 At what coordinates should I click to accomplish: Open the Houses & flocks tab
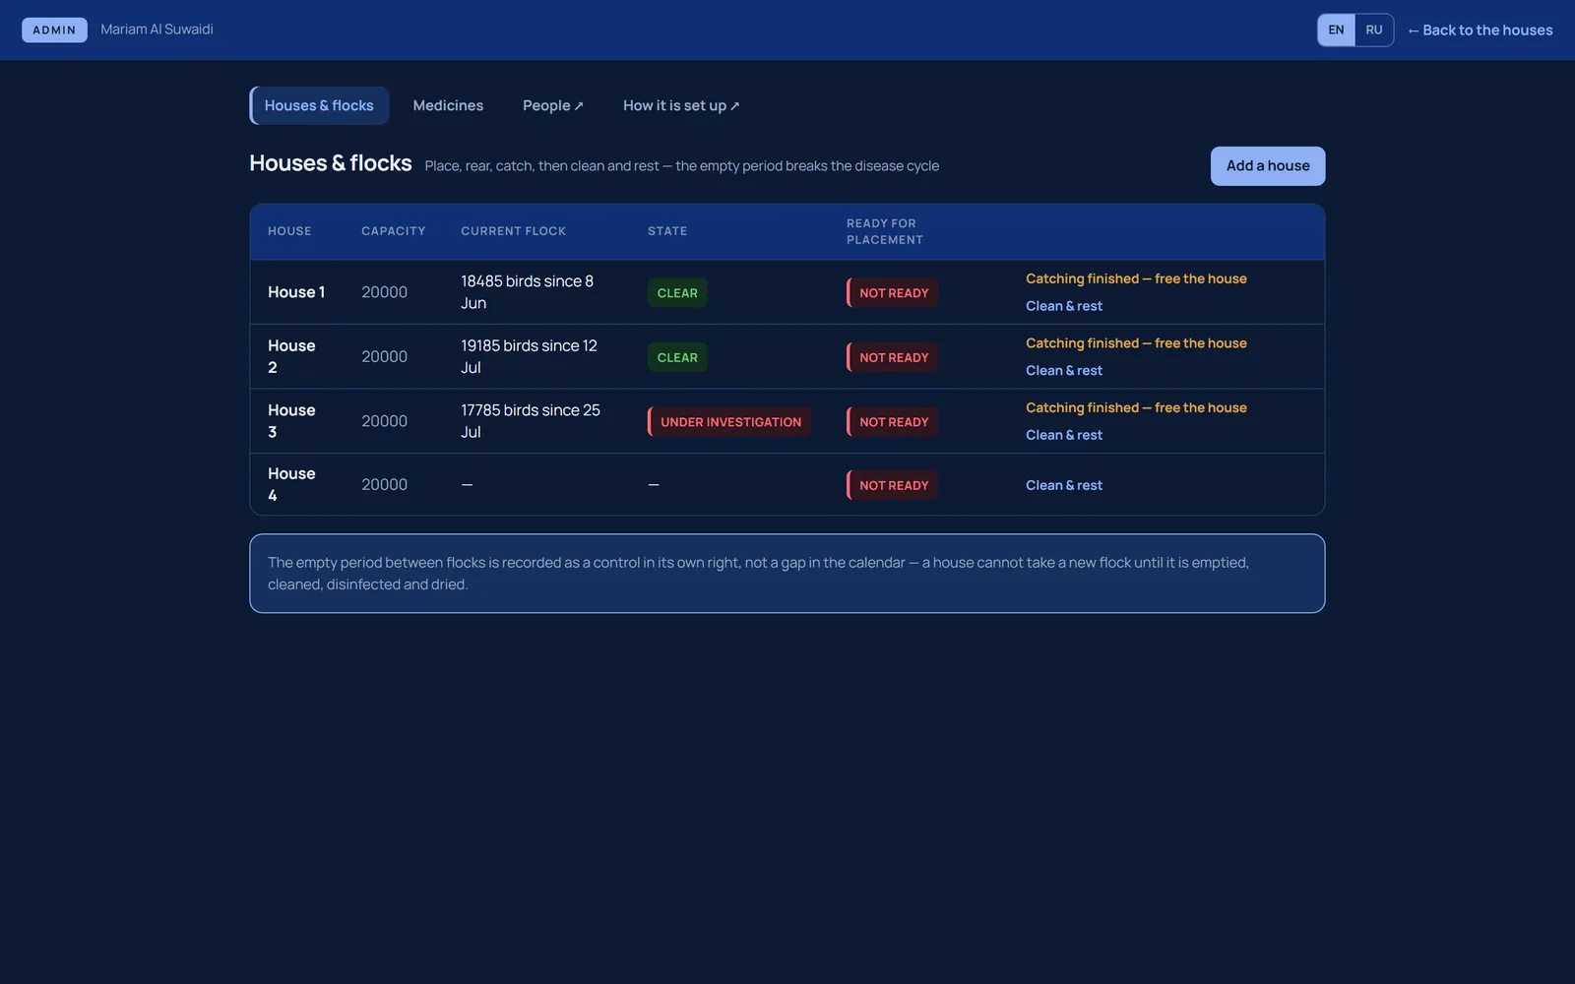pyautogui.click(x=319, y=105)
